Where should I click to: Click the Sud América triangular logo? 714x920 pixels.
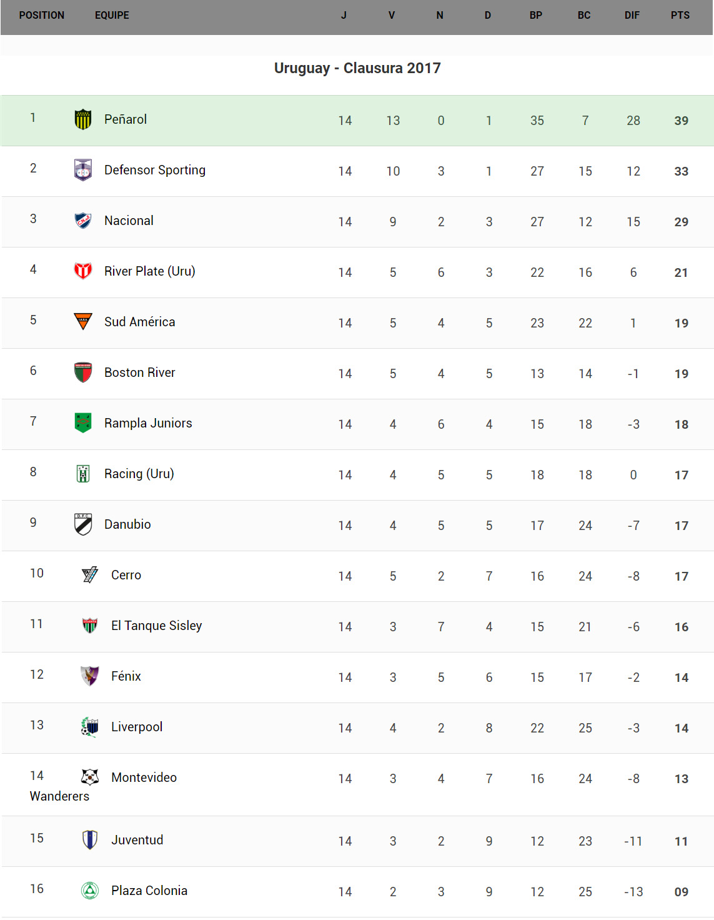pyautogui.click(x=83, y=321)
